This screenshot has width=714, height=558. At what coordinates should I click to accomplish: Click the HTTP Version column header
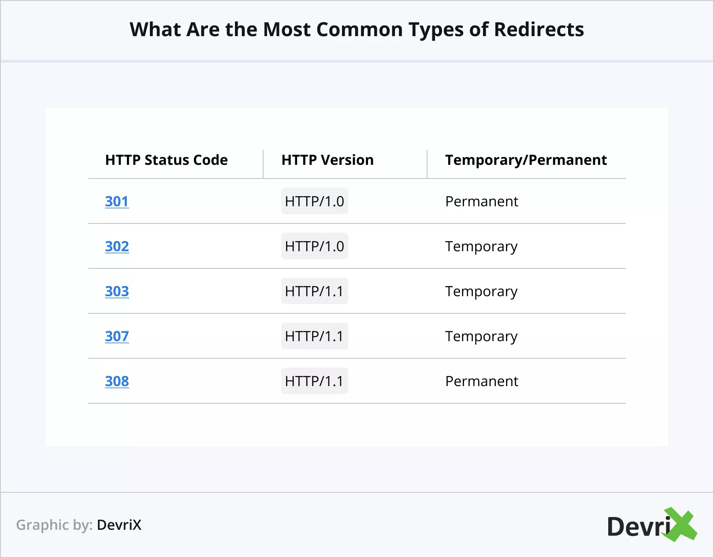[327, 160]
